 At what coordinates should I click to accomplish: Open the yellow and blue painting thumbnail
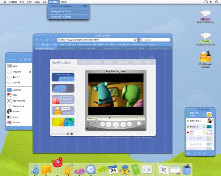63,122
